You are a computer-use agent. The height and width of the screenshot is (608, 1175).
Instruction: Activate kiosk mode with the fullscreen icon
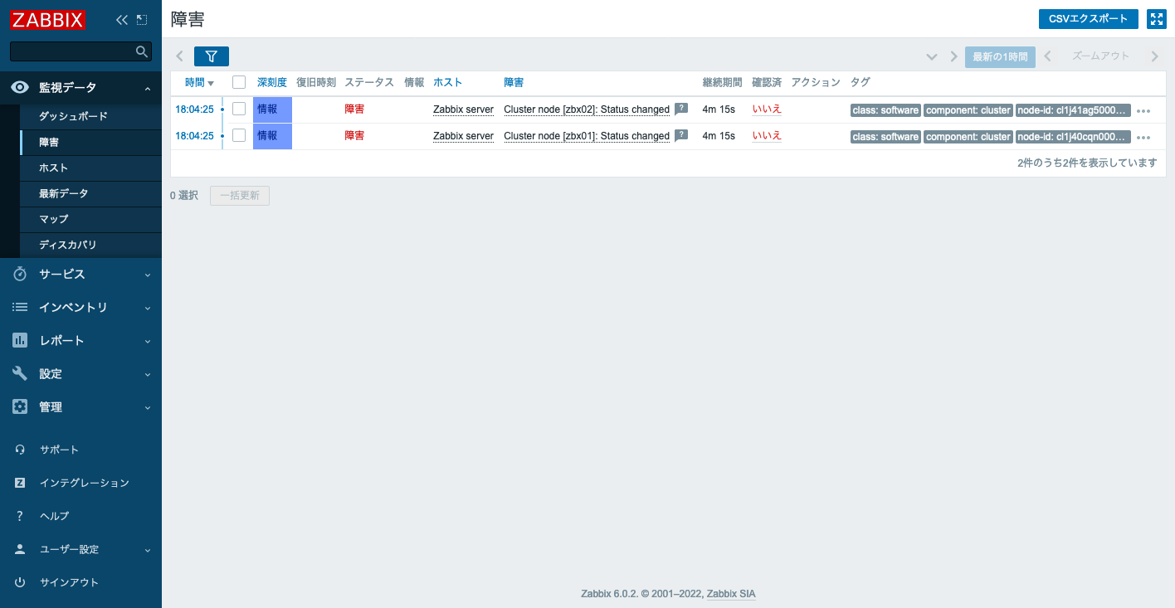[x=1157, y=18]
